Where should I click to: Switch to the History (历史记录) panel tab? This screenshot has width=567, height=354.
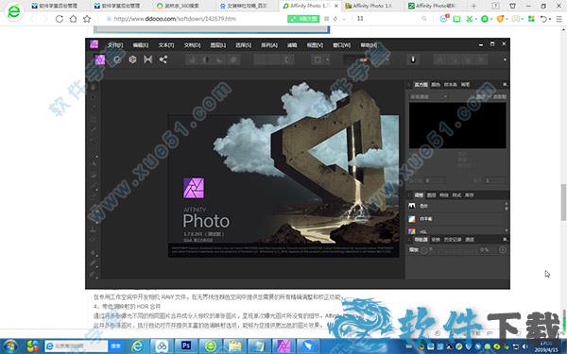[453, 240]
